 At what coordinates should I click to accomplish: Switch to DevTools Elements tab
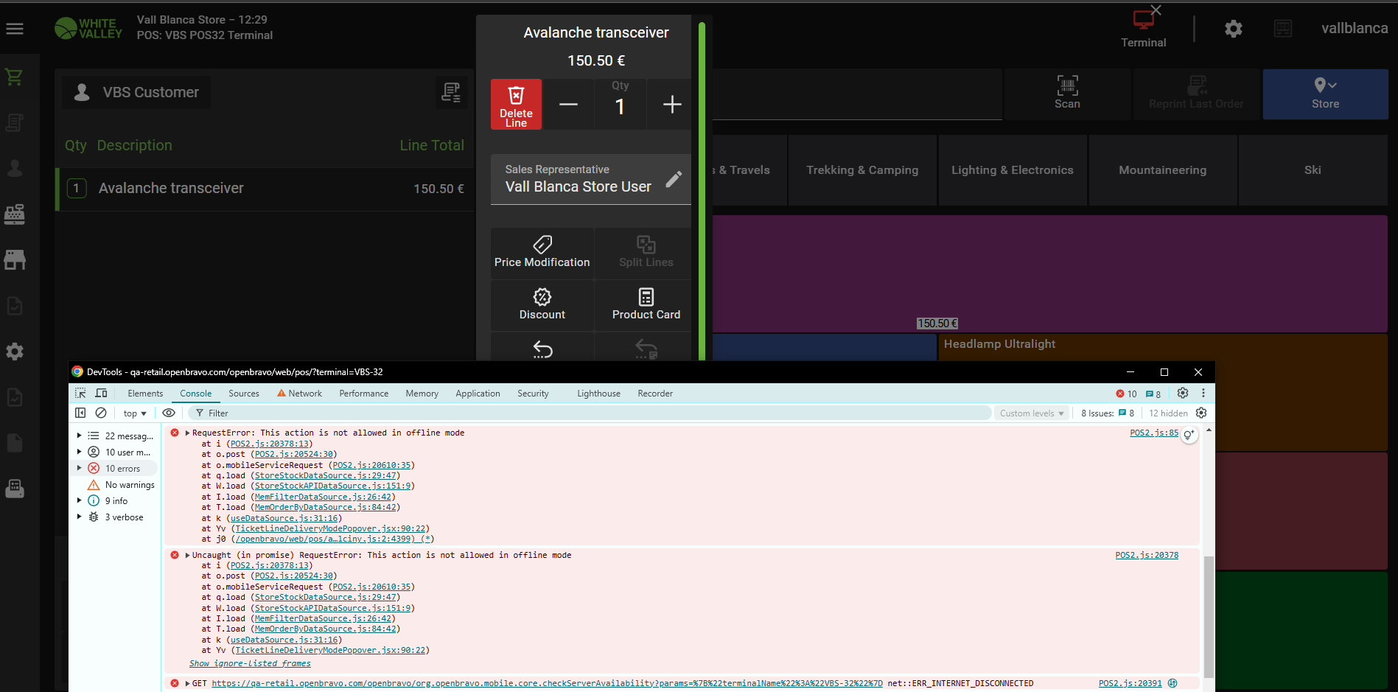pyautogui.click(x=145, y=394)
